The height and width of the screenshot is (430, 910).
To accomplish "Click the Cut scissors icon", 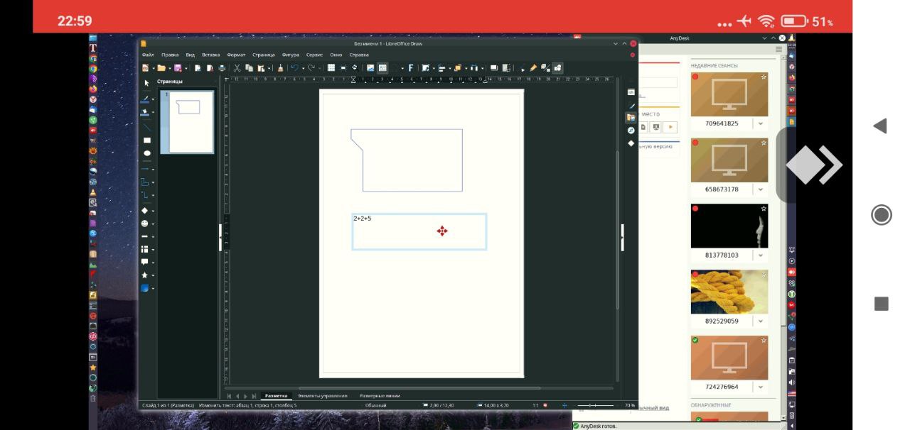I will (x=237, y=68).
